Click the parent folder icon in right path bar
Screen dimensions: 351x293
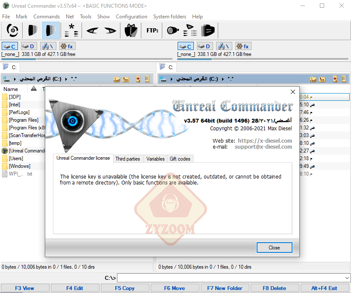tap(322, 79)
